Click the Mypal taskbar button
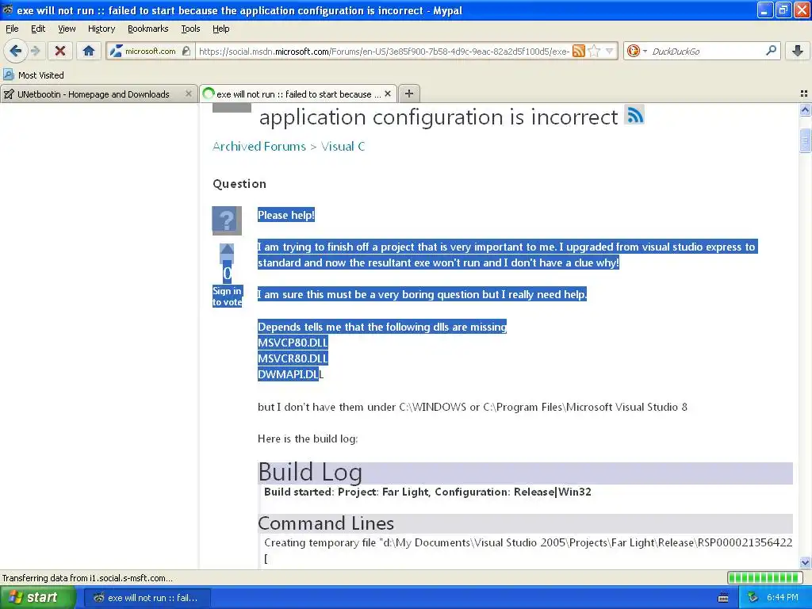812x609 pixels. tap(146, 598)
